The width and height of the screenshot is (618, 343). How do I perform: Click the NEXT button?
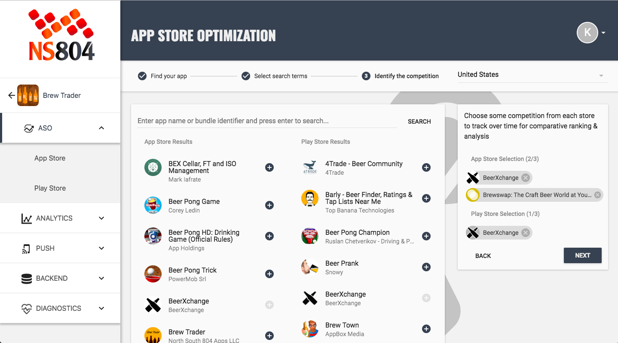pos(582,255)
